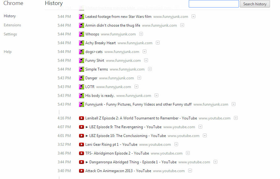Open dropdown arrow for 'Armin didn't choose the thug life'

click(x=182, y=25)
